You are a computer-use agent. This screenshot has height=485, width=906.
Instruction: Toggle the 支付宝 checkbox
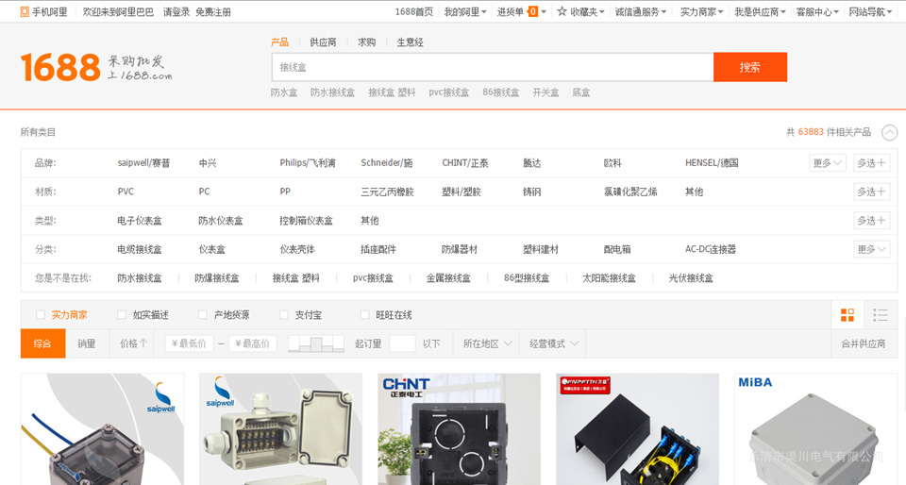[x=284, y=315]
